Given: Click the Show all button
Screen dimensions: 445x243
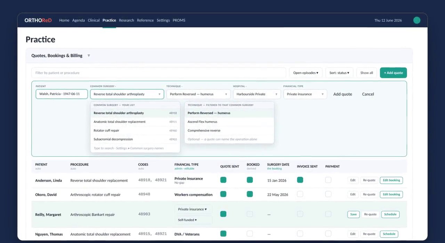Looking at the screenshot, I should click(366, 73).
